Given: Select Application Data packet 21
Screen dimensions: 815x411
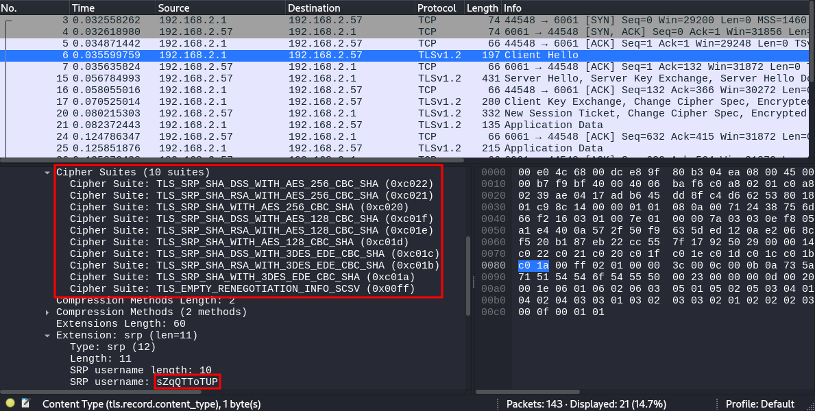Looking at the screenshot, I should tap(274, 125).
